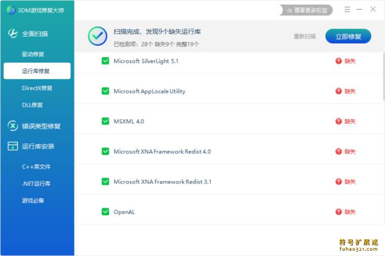
Task: Click 缺失 status text for AppLocale Utility
Action: click(350, 91)
